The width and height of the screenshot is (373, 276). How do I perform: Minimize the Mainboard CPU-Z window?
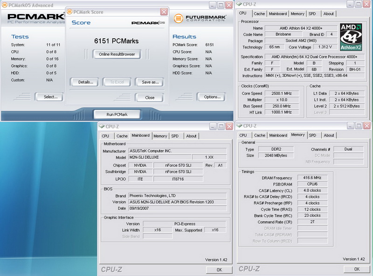213,126
